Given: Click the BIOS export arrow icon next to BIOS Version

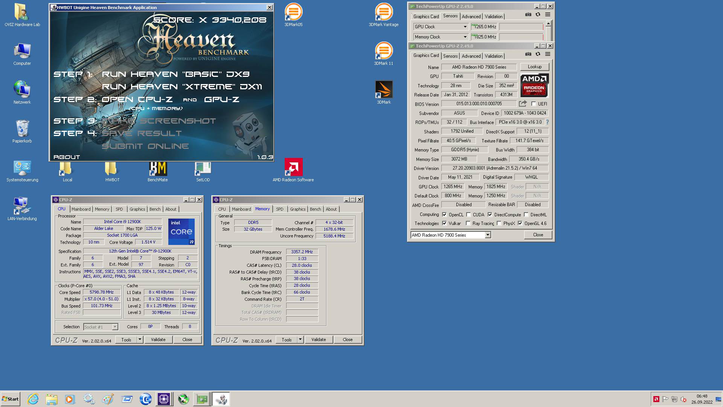Looking at the screenshot, I should click(x=523, y=104).
